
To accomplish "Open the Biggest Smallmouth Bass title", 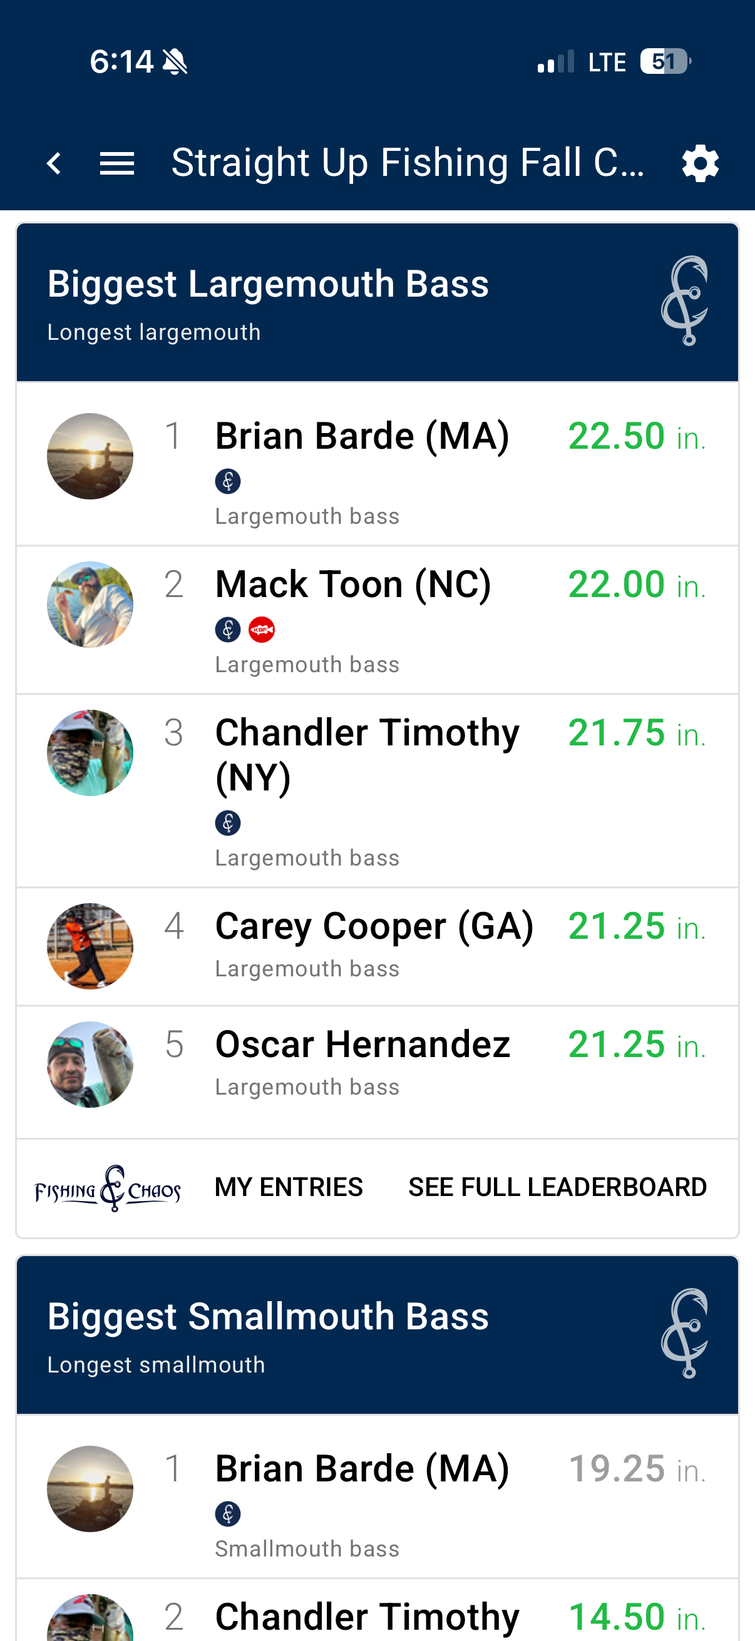I will tap(267, 1317).
